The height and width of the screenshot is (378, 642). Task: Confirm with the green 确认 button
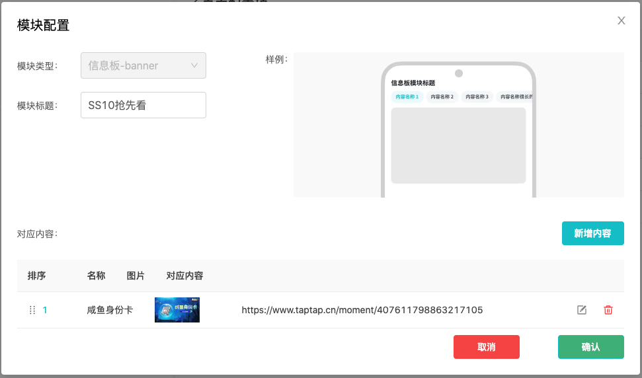pyautogui.click(x=590, y=347)
